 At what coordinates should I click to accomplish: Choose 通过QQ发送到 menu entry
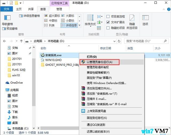pos(112,125)
